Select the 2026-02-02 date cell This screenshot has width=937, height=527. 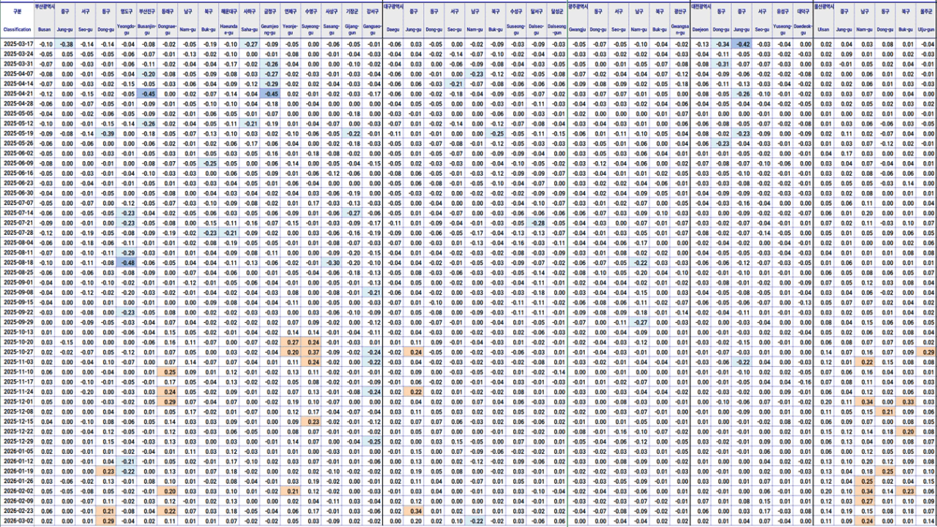pyautogui.click(x=17, y=490)
